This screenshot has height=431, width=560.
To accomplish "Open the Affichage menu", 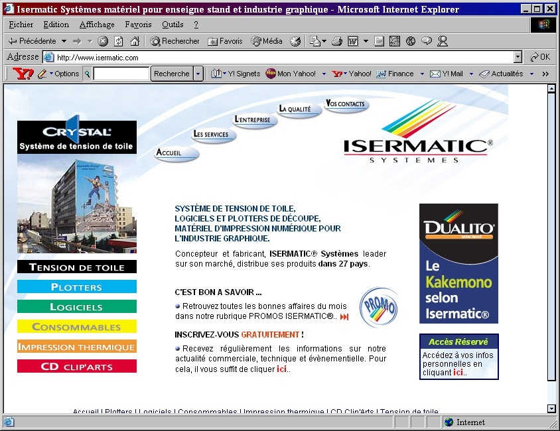I will [97, 25].
